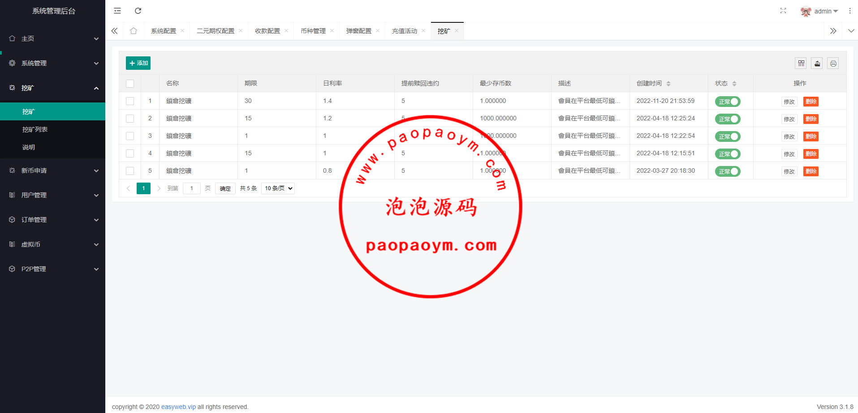This screenshot has width=858, height=413.
Task: Toggle status switch for row 1
Action: 728,102
